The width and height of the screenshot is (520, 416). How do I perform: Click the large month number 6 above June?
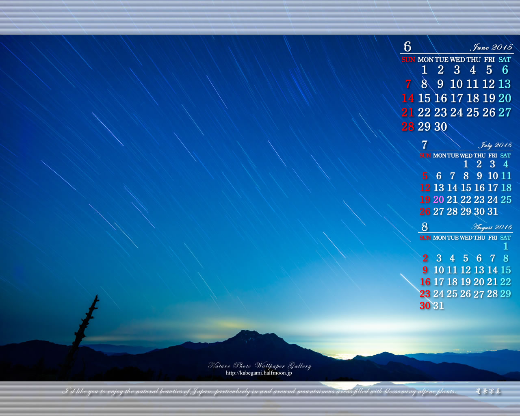(x=407, y=47)
